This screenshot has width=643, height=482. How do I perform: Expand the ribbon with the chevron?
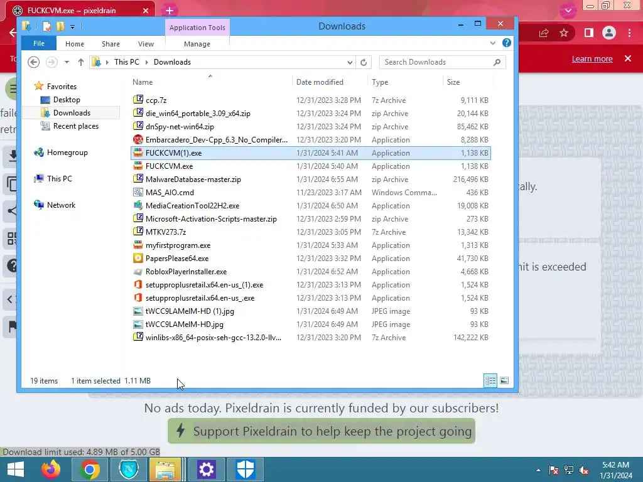(492, 43)
